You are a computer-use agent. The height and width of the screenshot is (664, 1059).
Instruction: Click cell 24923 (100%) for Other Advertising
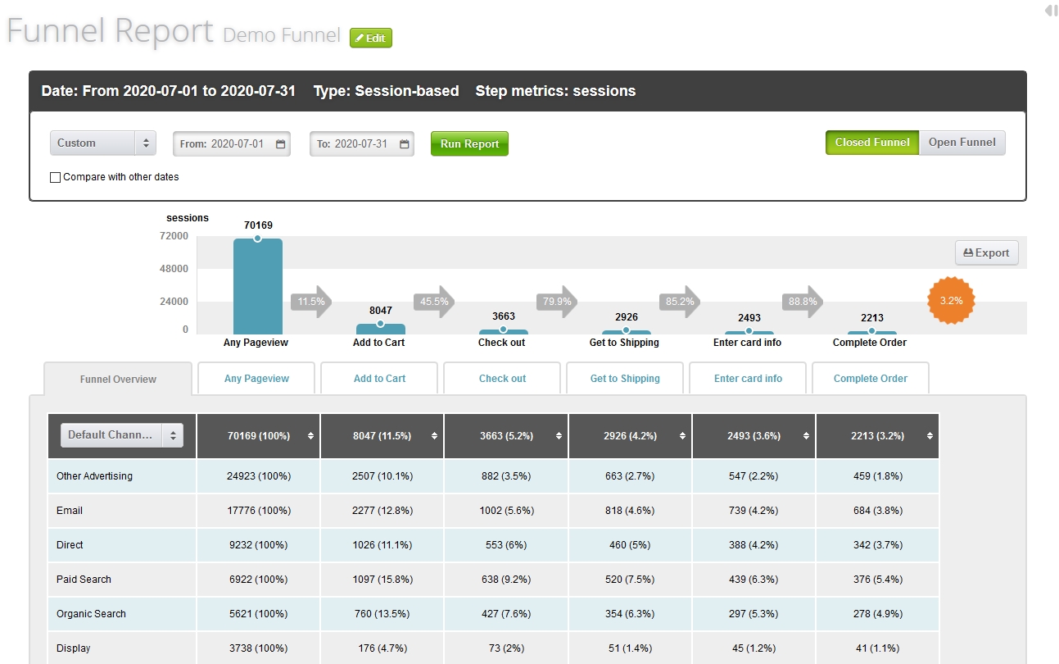coord(258,476)
